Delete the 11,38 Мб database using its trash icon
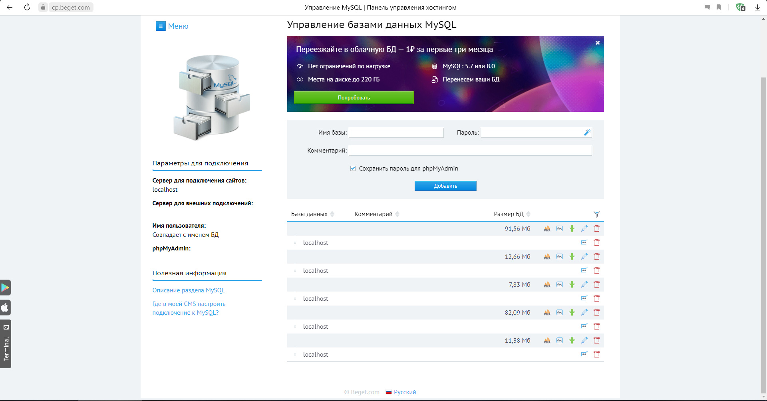Image resolution: width=767 pixels, height=401 pixels. click(x=596, y=340)
